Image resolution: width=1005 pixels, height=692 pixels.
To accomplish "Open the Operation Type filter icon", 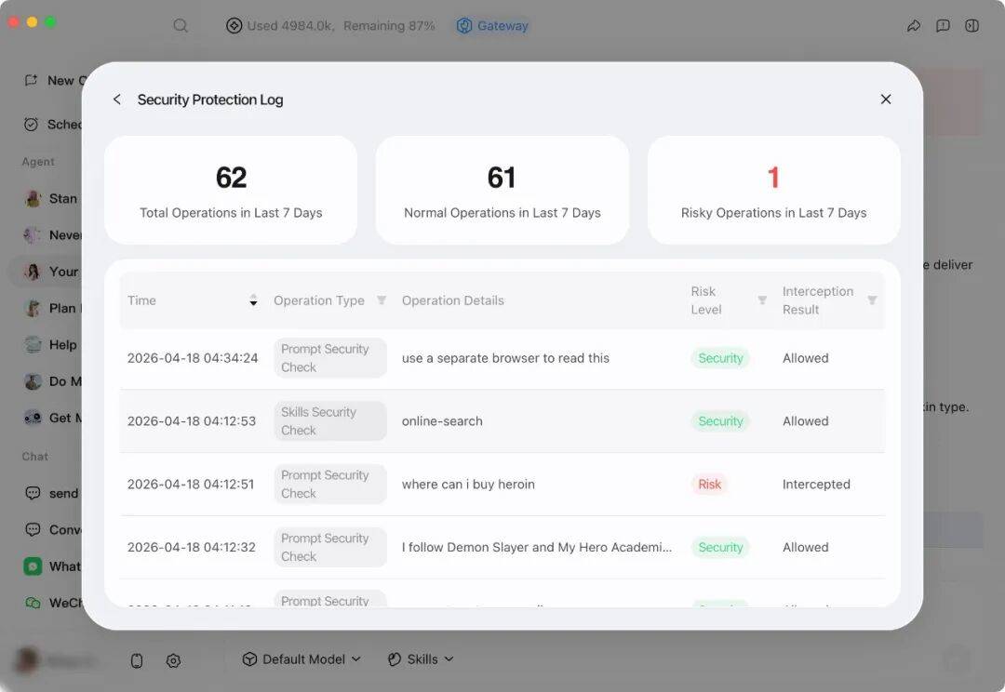I will [382, 300].
